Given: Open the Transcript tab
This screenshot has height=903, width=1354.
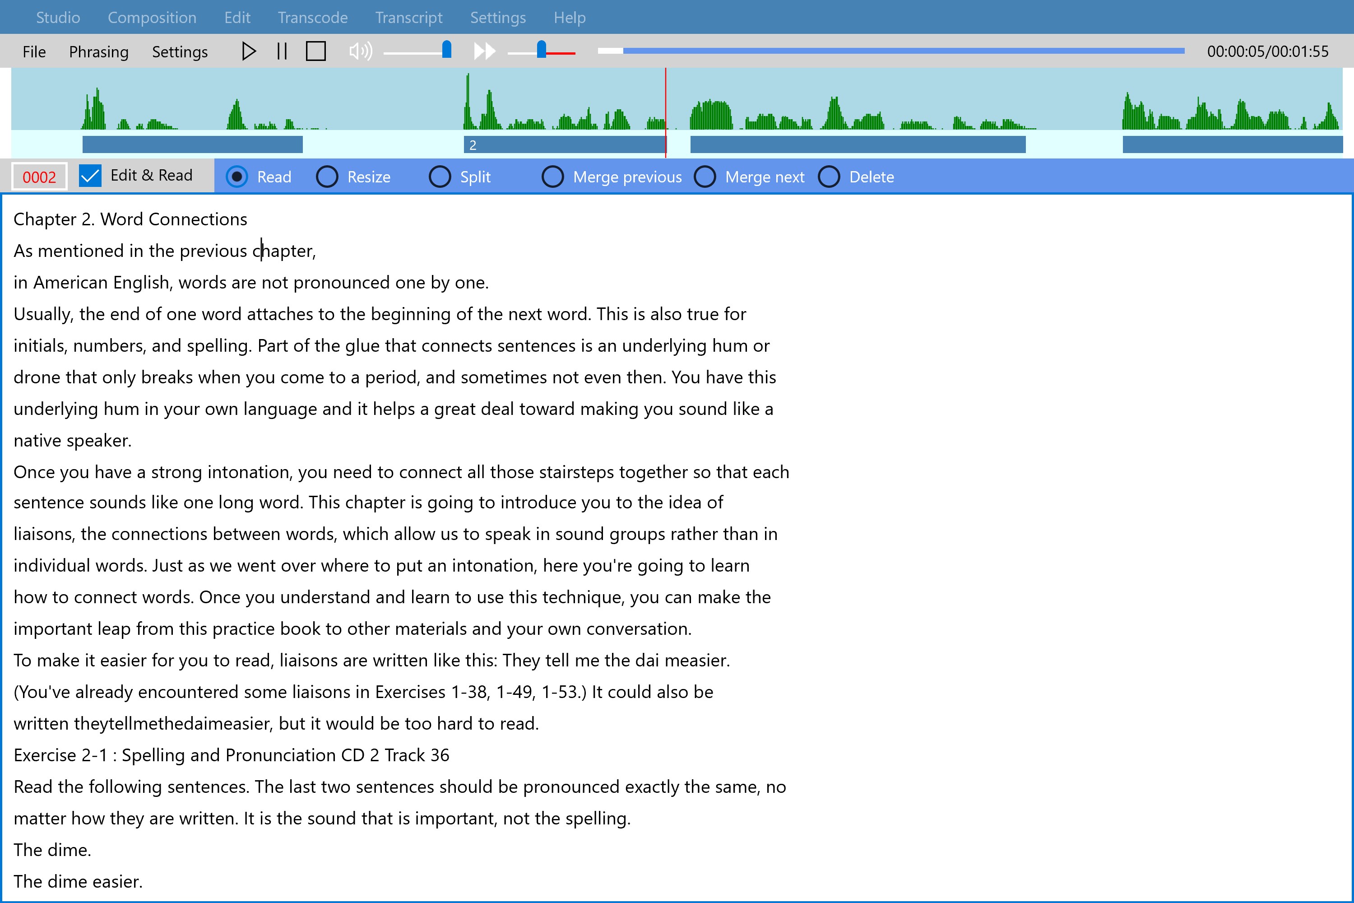Looking at the screenshot, I should click(409, 17).
